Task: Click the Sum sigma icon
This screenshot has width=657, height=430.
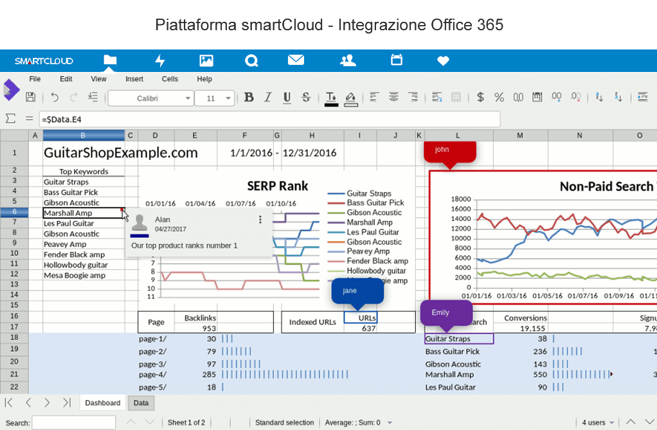Action: [10, 119]
